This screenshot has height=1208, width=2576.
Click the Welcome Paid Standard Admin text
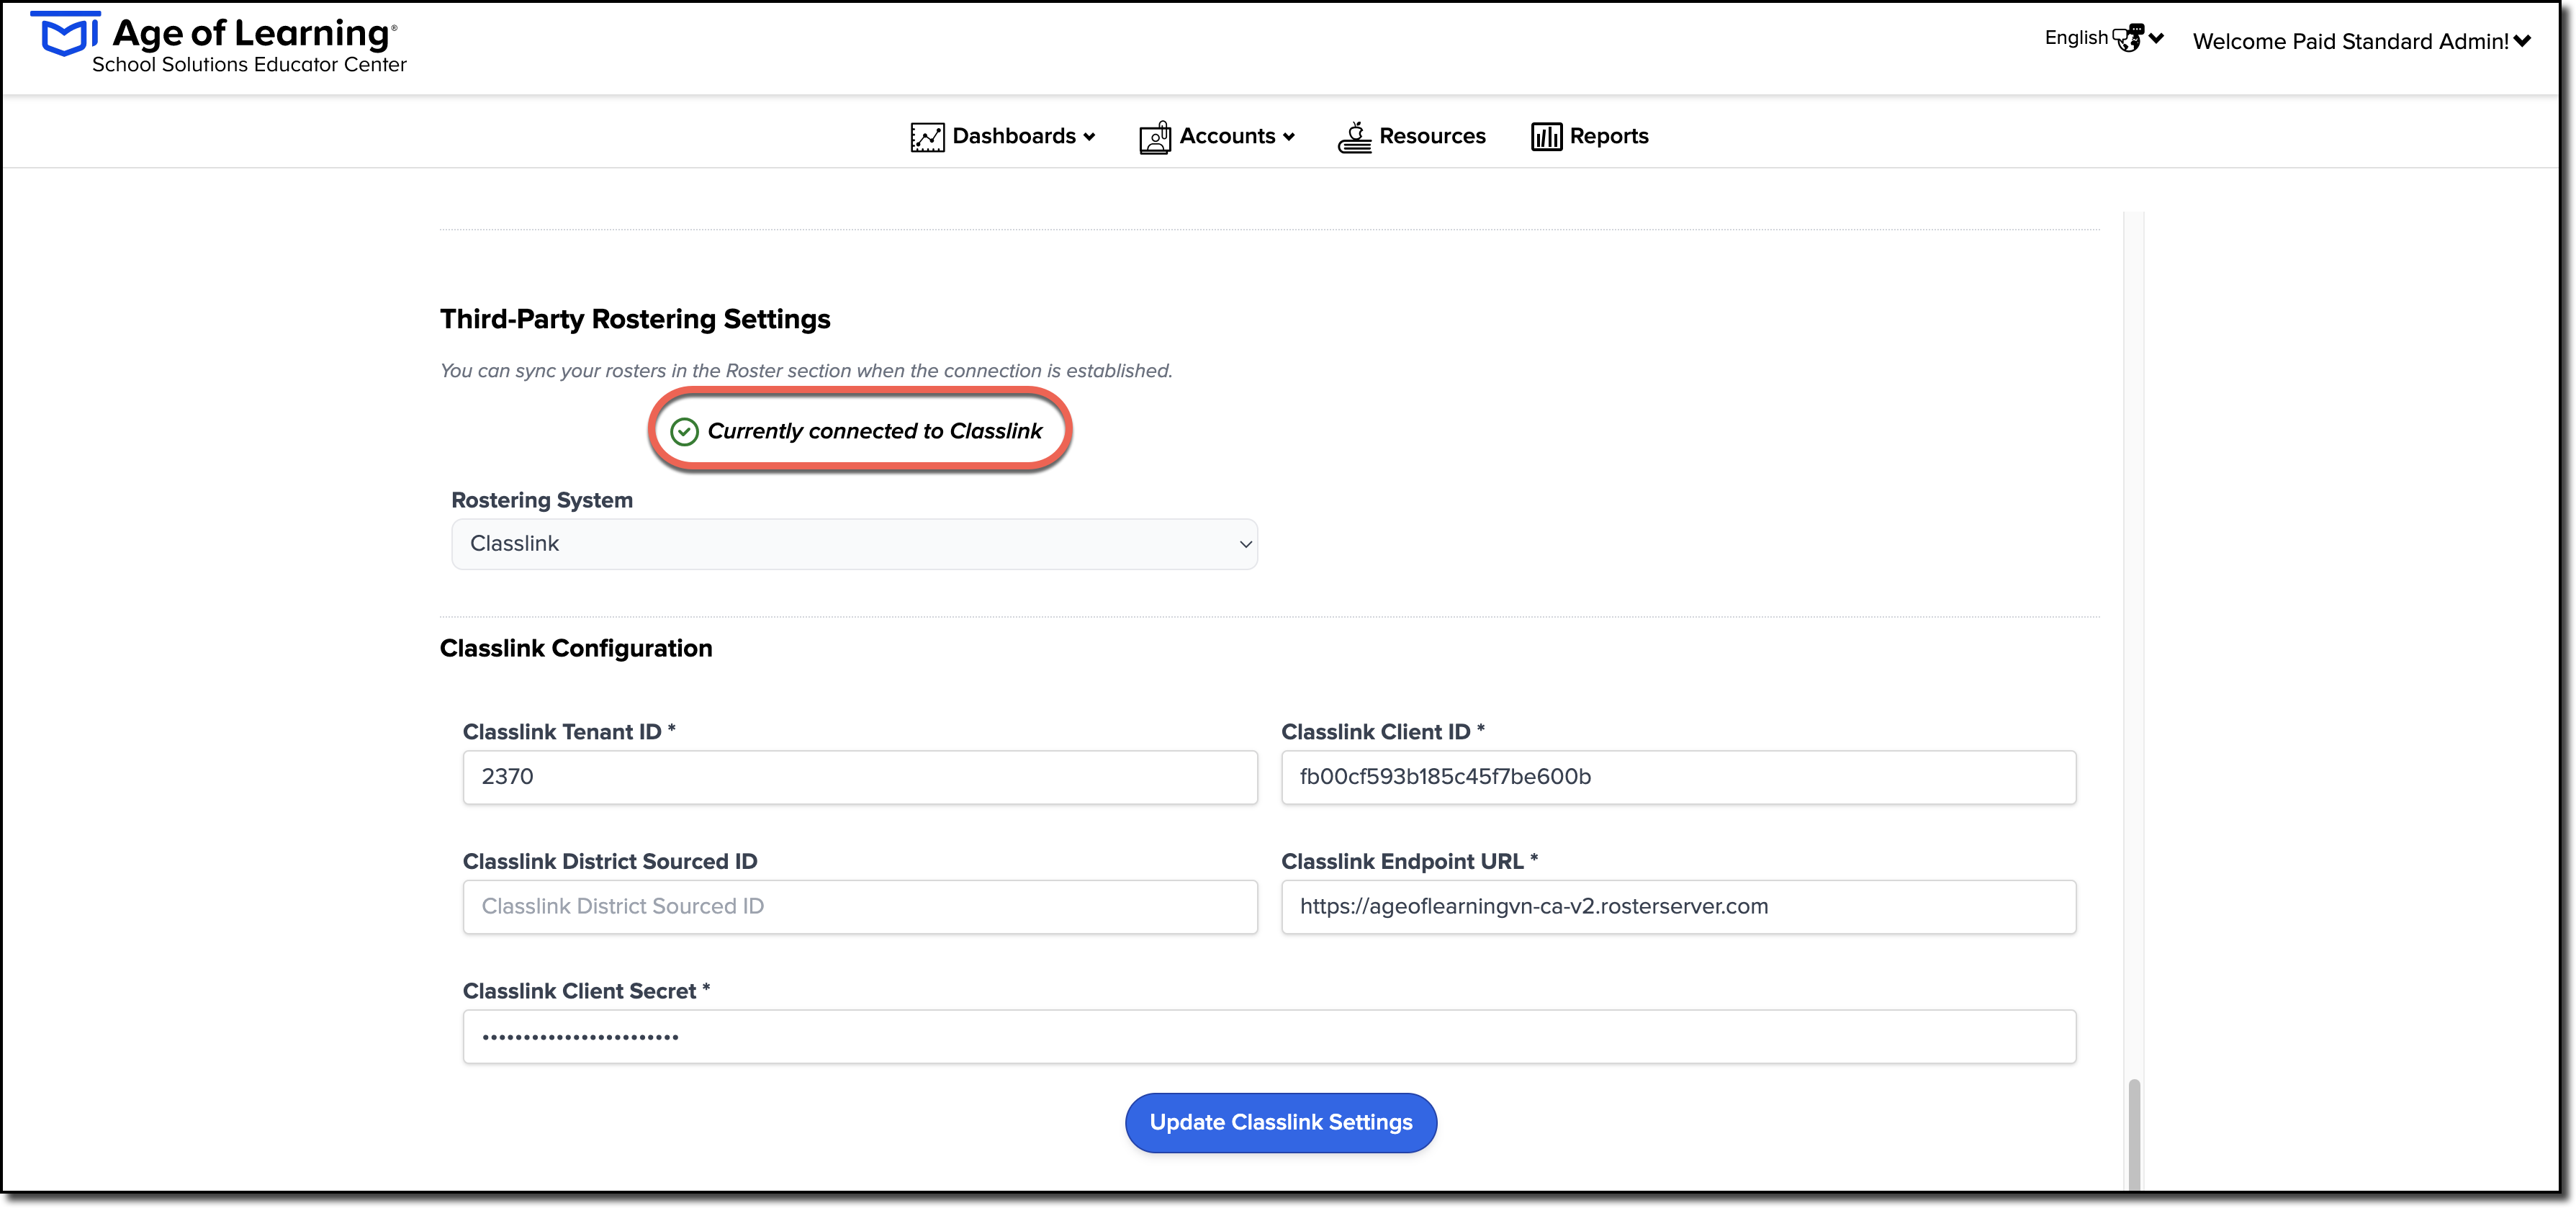pos(2350,42)
